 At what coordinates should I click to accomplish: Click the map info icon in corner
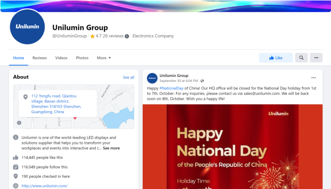click(19, 123)
